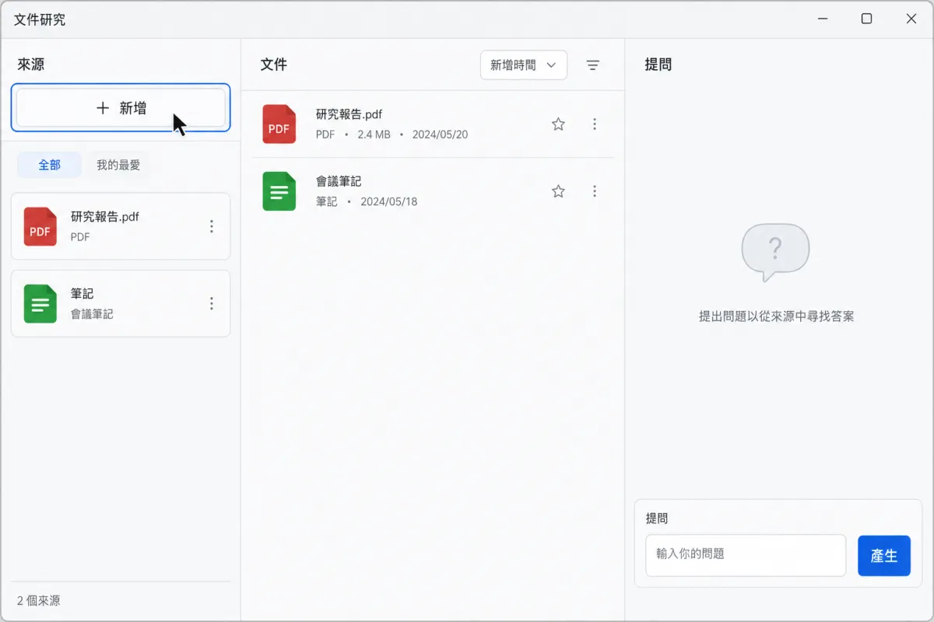This screenshot has width=934, height=622.
Task: Open more options for 研究報告.pdf file row
Action: point(595,124)
